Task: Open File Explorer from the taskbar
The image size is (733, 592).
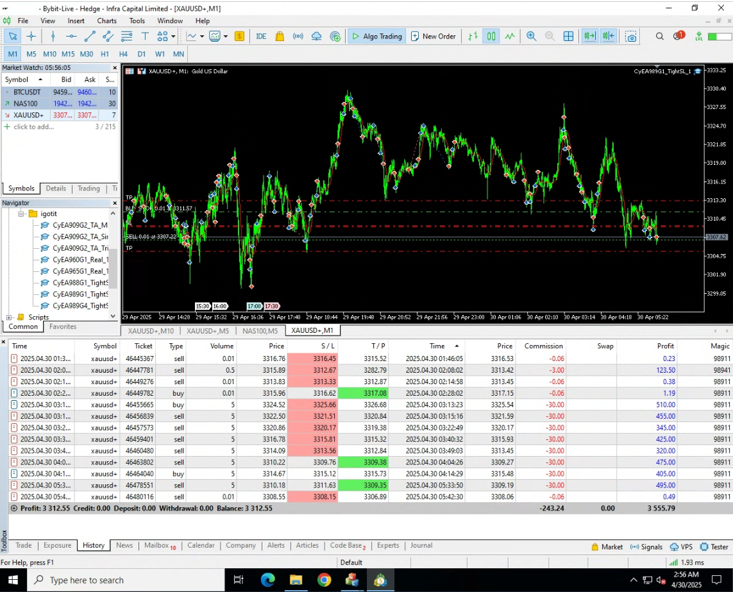Action: (296, 580)
